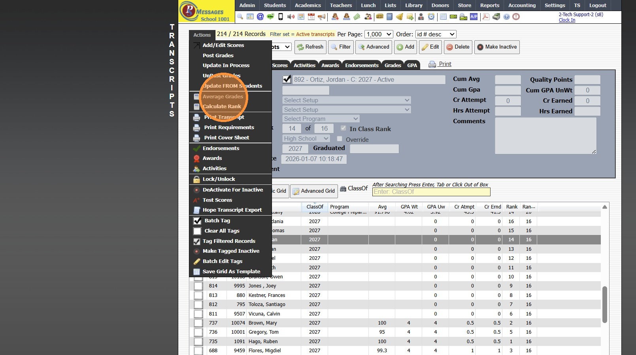Switch to the Endorsements tab

[x=362, y=66]
